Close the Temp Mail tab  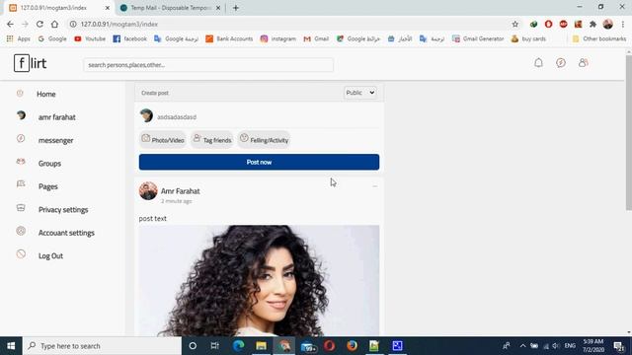click(x=218, y=8)
